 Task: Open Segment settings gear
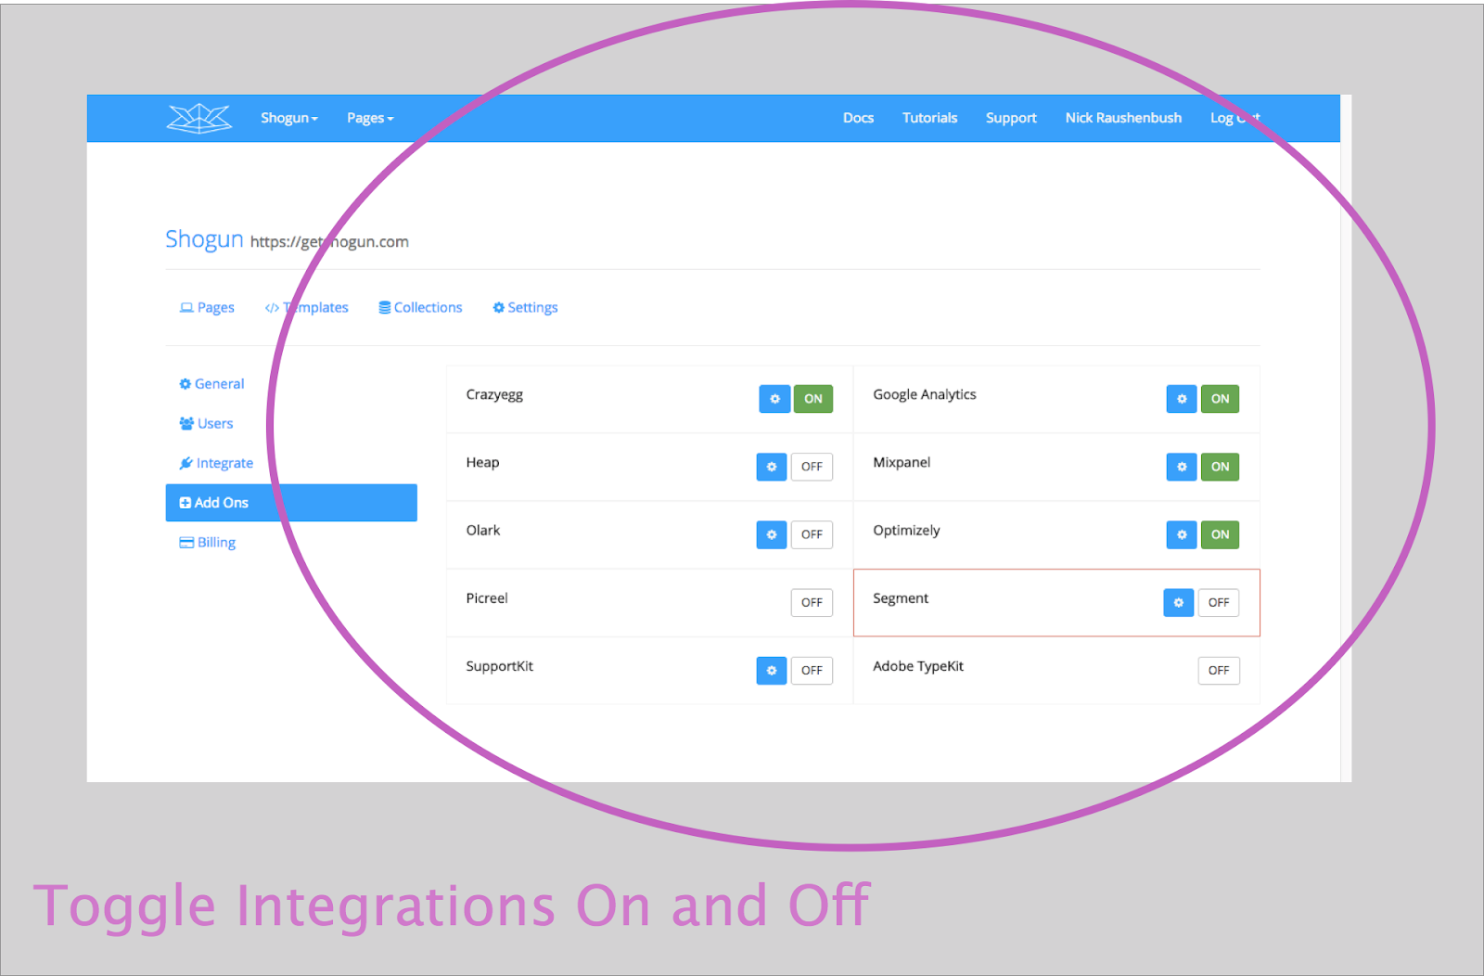pyautogui.click(x=1179, y=602)
